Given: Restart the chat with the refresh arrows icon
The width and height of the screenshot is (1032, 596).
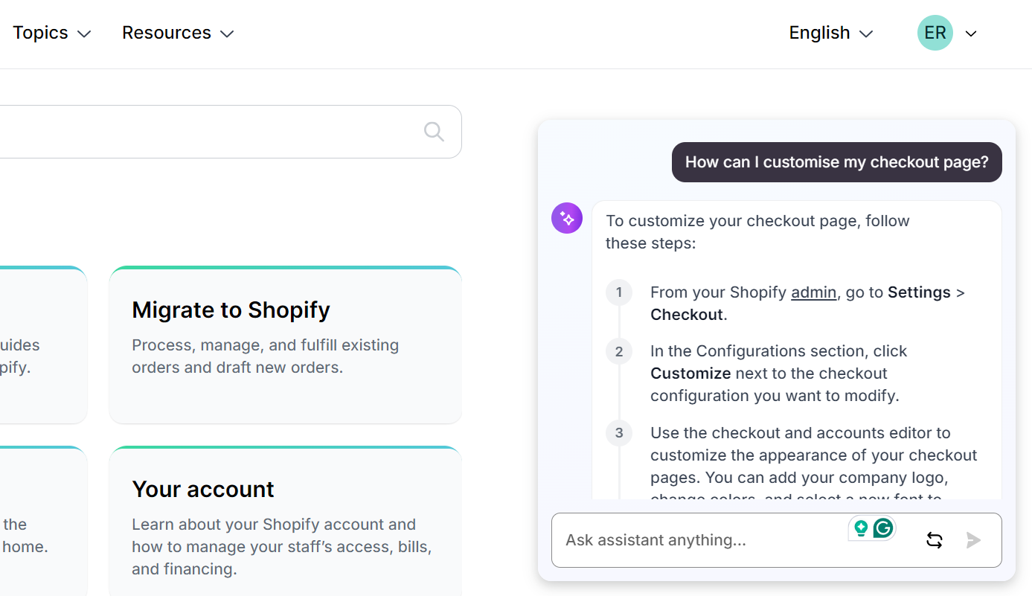Looking at the screenshot, I should click(x=935, y=540).
